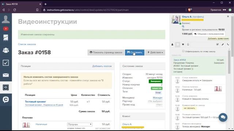Close the Заказ #0158 browser tab
Viewport: 234px width, 131px height.
click(40, 4)
